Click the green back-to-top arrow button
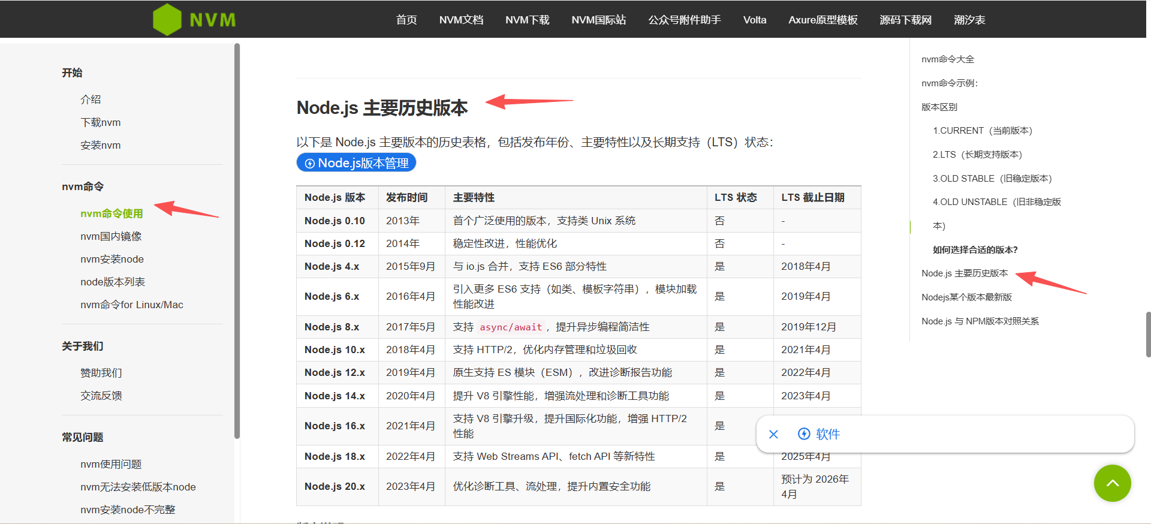Image resolution: width=1151 pixels, height=524 pixels. [x=1112, y=483]
